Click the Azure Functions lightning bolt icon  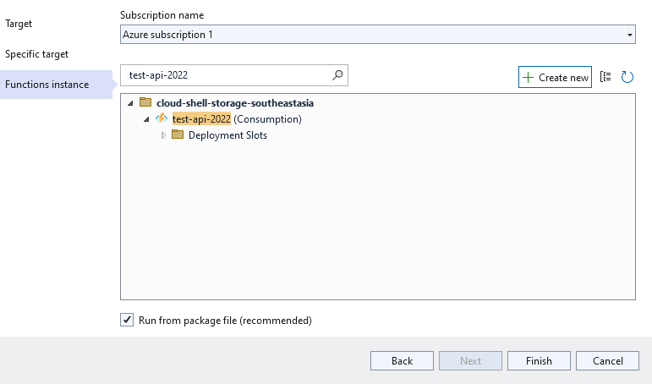pyautogui.click(x=162, y=118)
